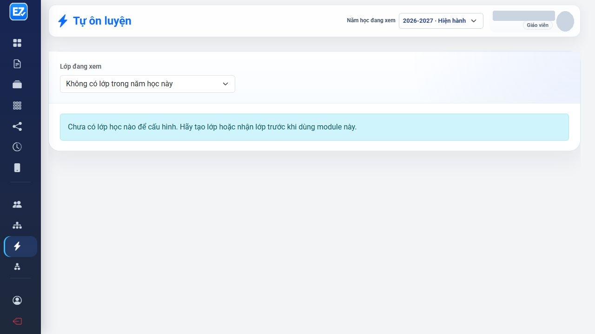
Task: Open the three-person team icon in sidebar
Action: (17, 267)
